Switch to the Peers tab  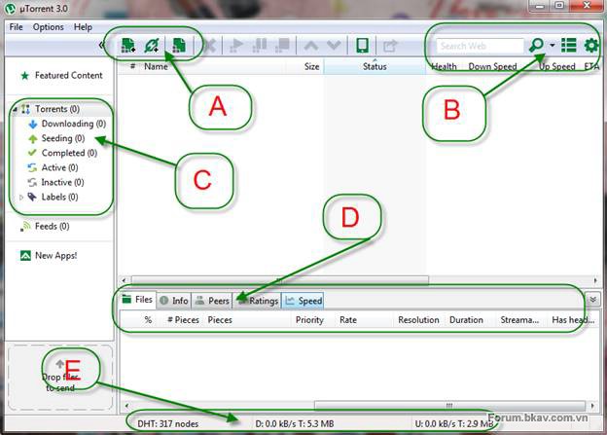point(212,301)
